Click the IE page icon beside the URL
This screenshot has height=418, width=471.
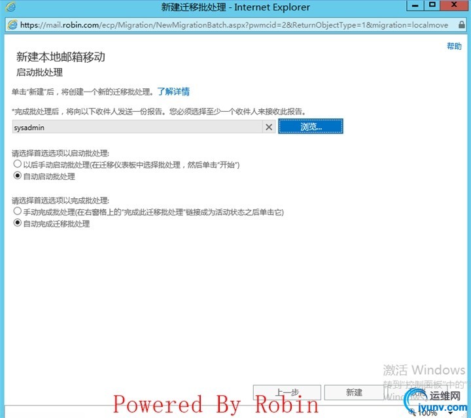tap(12, 24)
